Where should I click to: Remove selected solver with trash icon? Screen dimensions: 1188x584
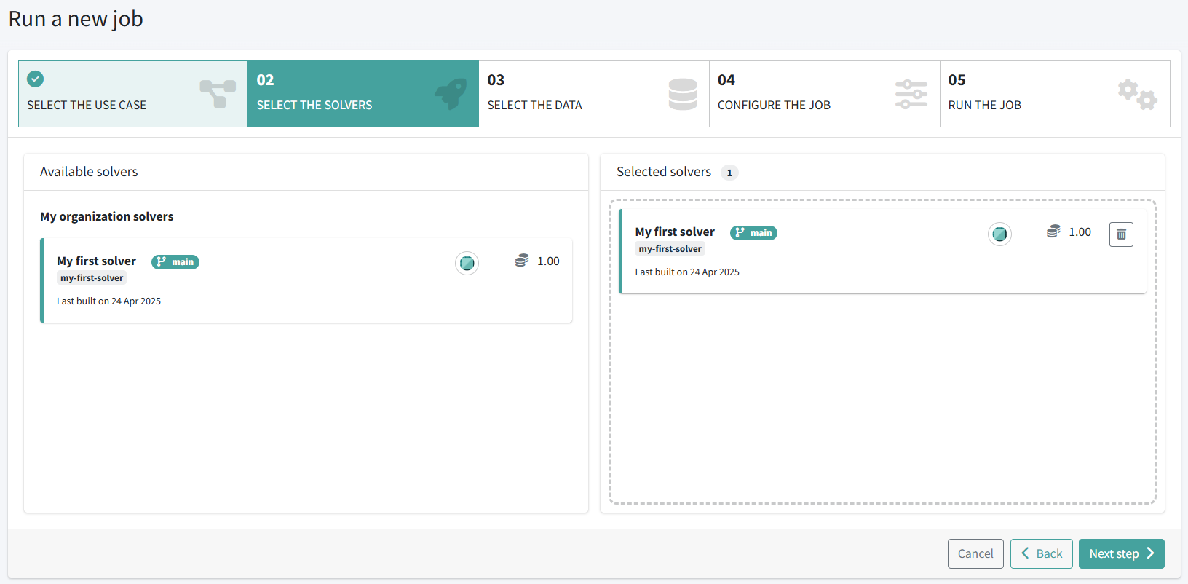[x=1121, y=234]
